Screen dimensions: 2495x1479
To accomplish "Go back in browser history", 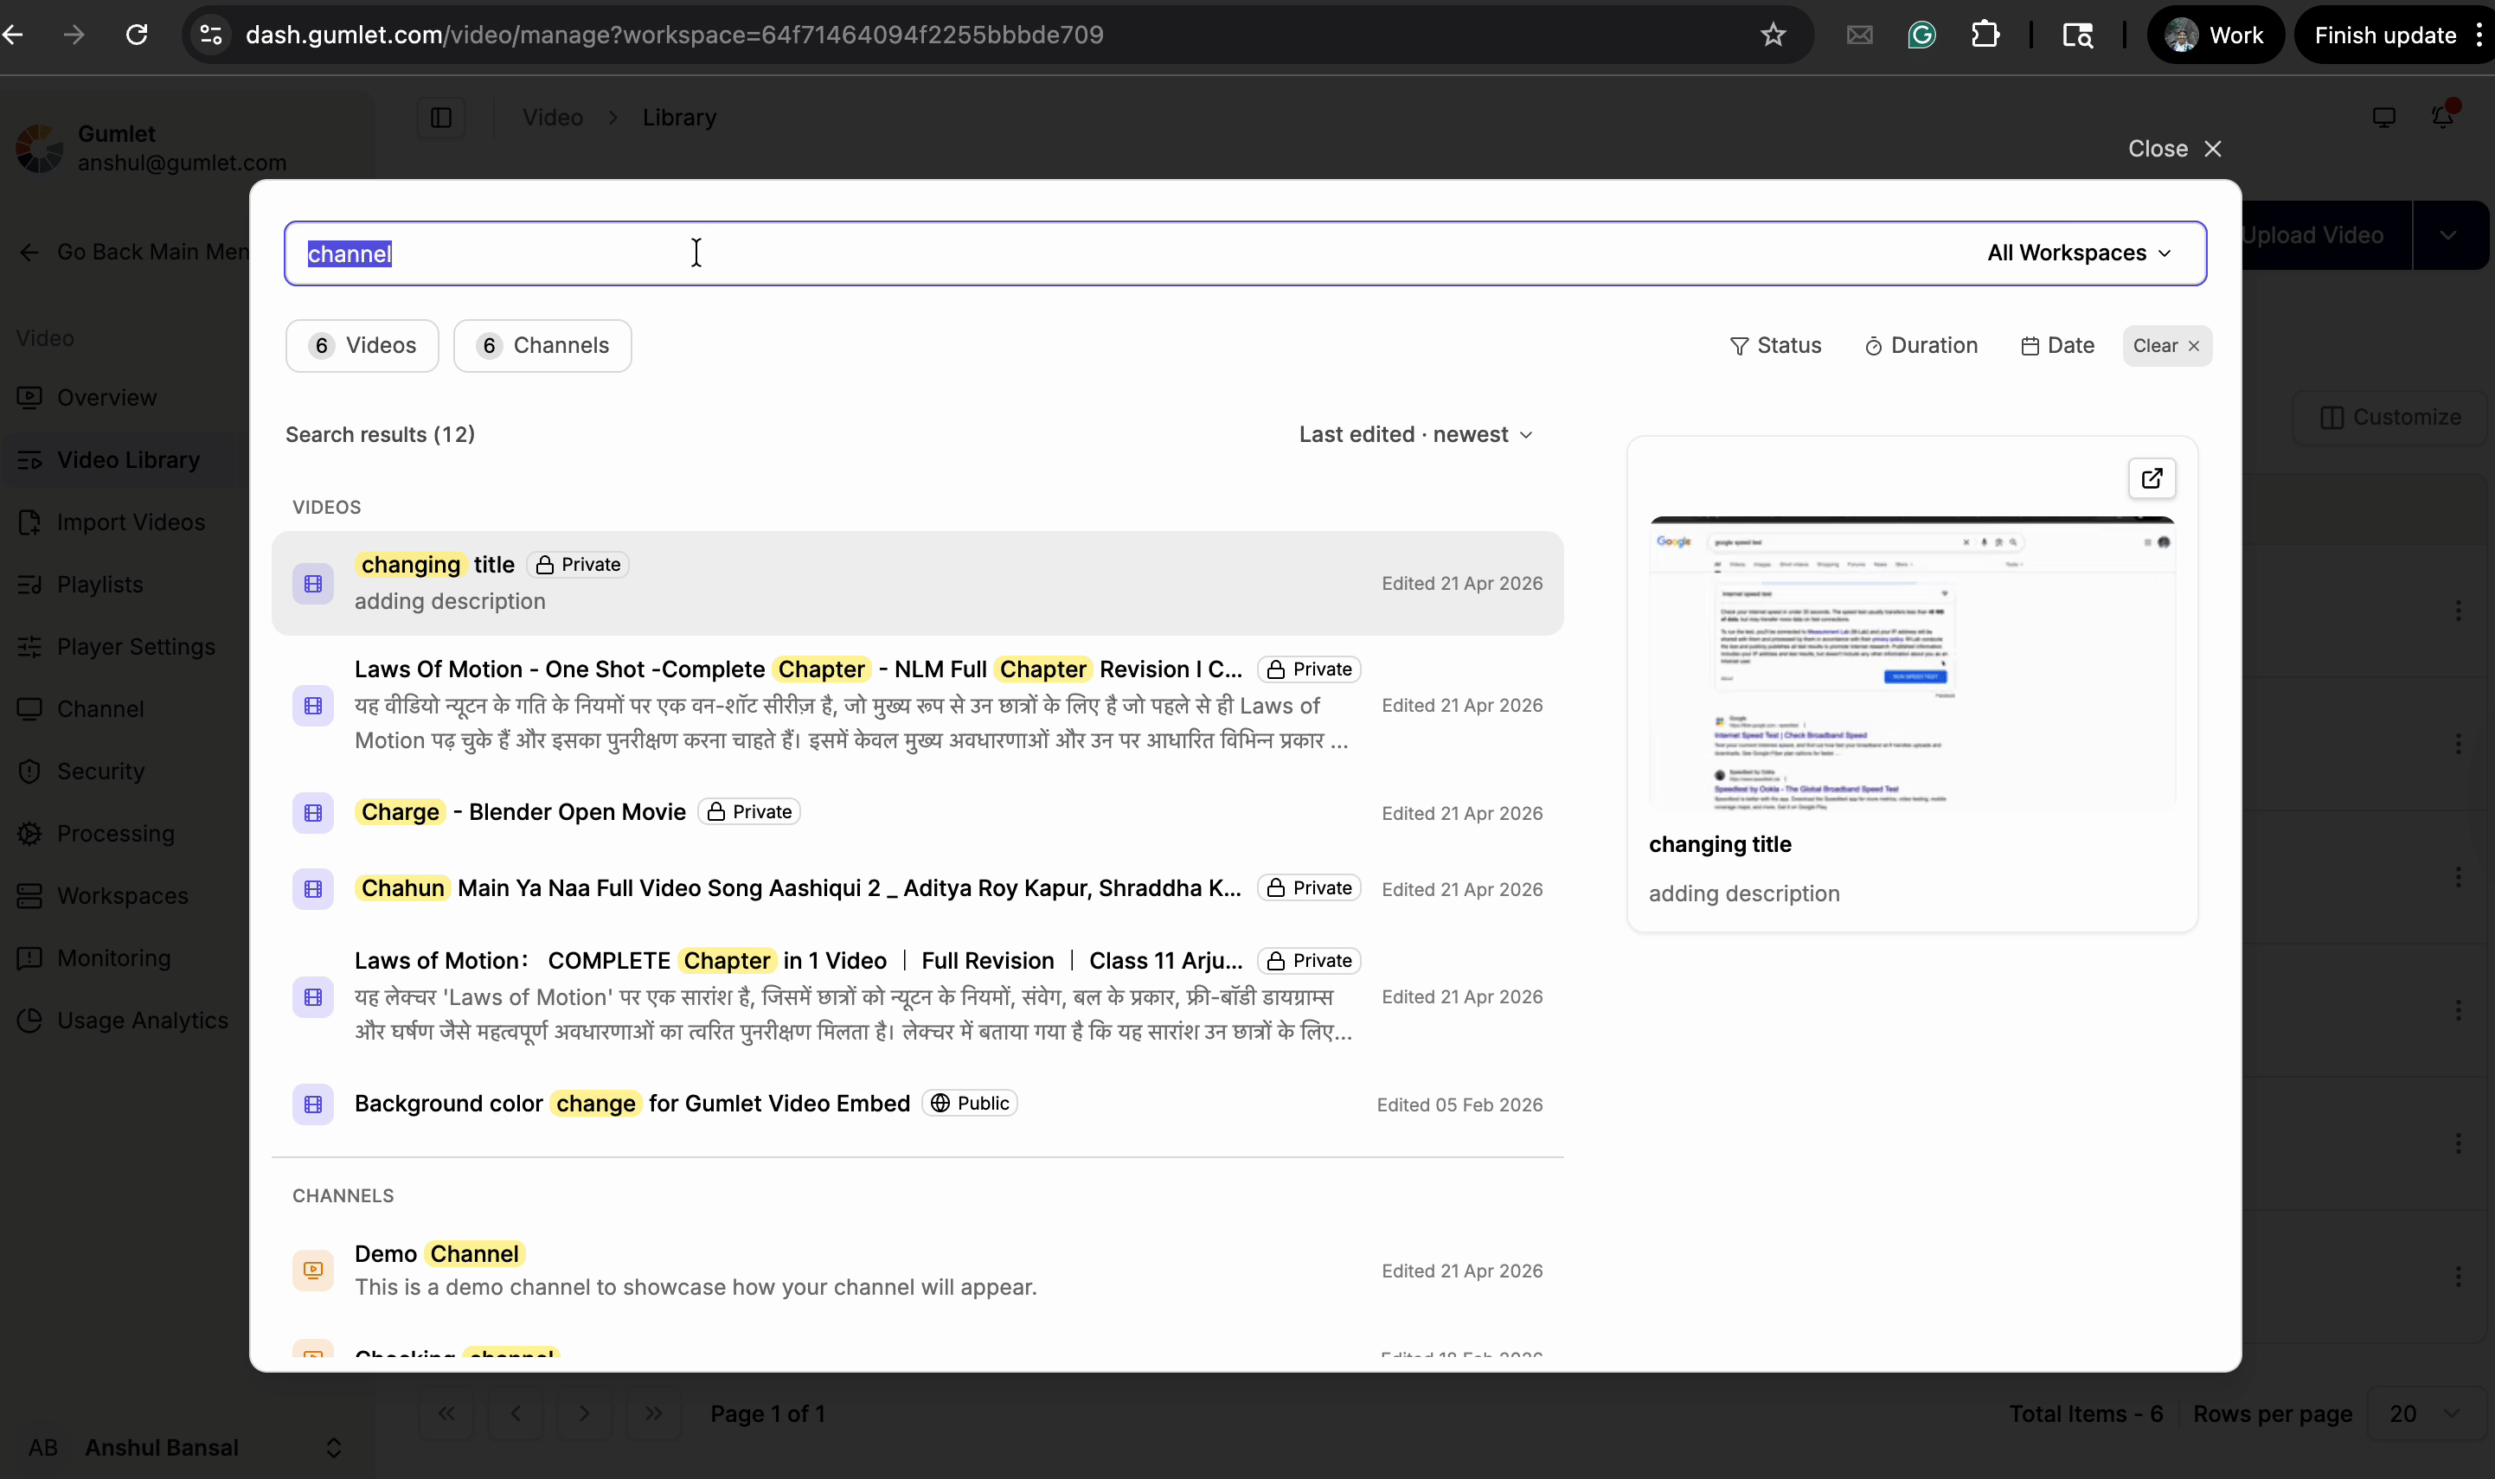I will (x=13, y=35).
